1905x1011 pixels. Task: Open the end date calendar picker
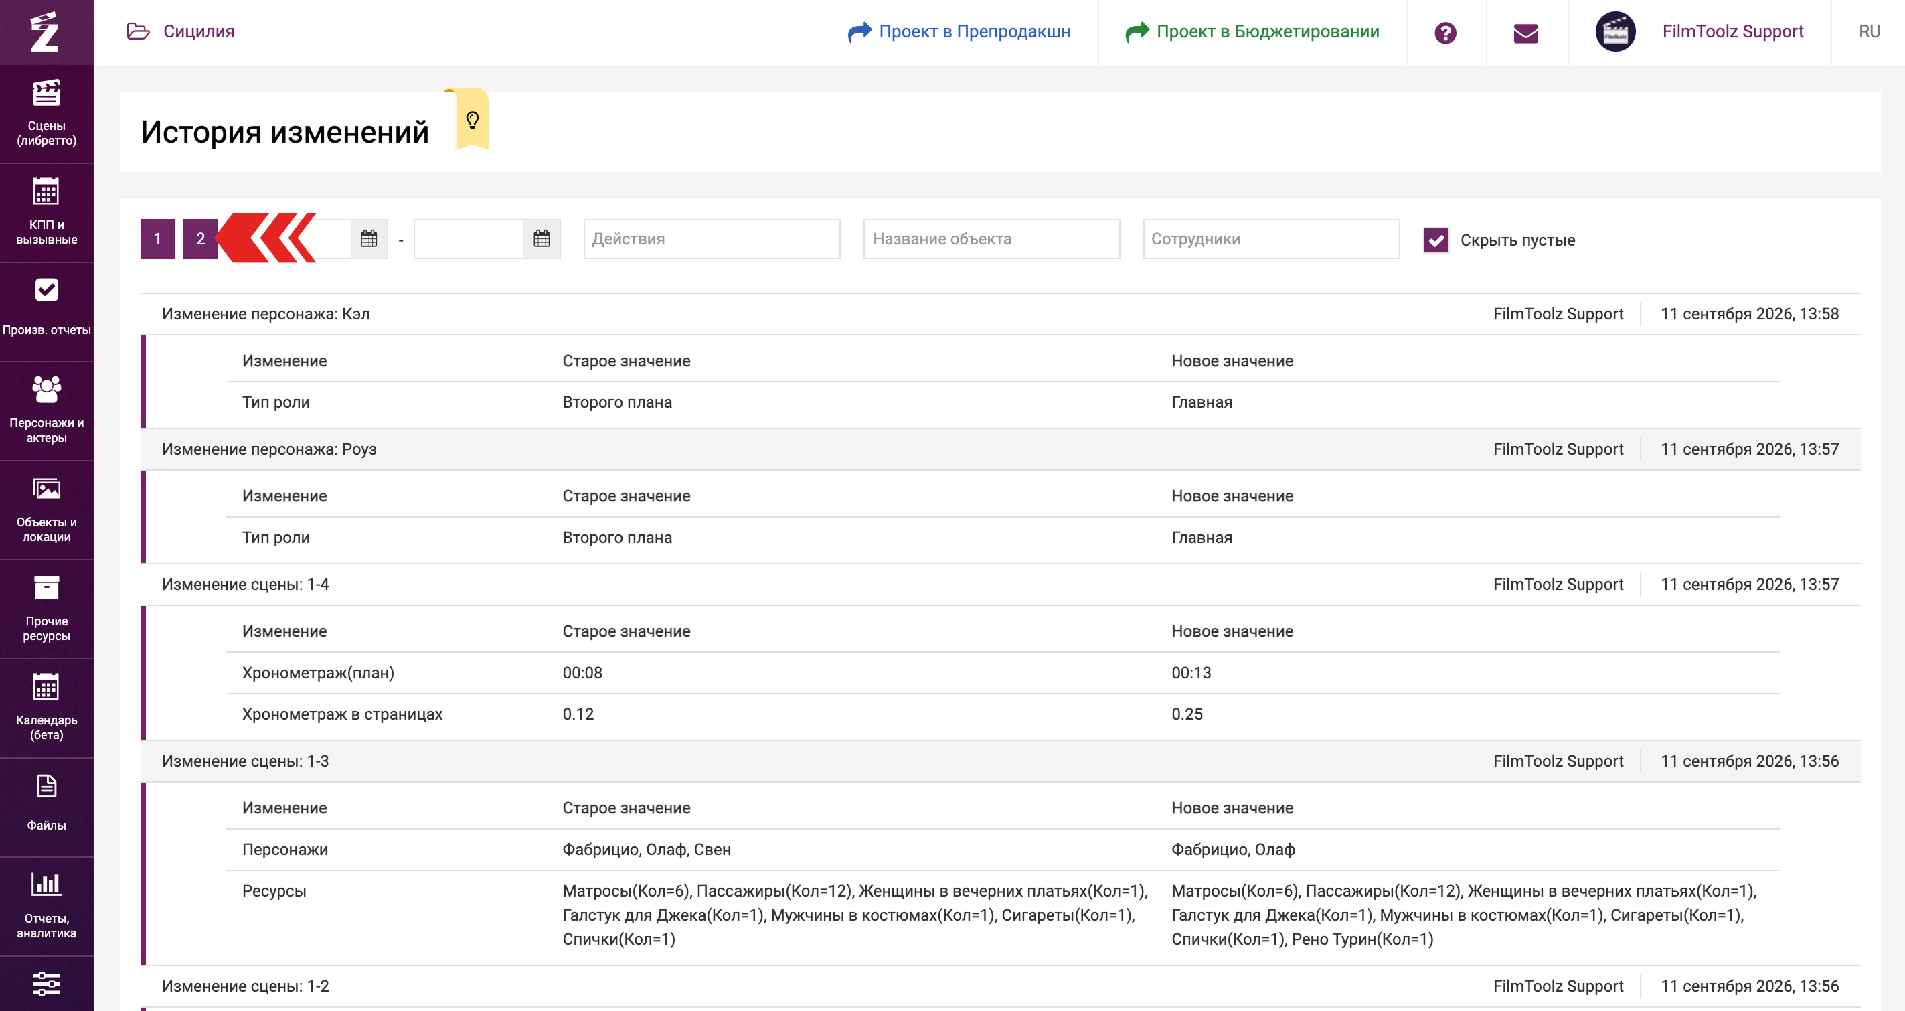(542, 239)
